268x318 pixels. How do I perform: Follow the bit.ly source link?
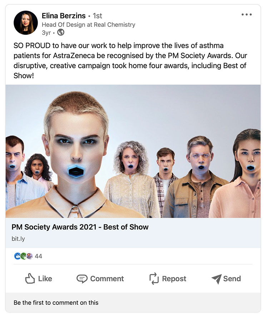18,239
